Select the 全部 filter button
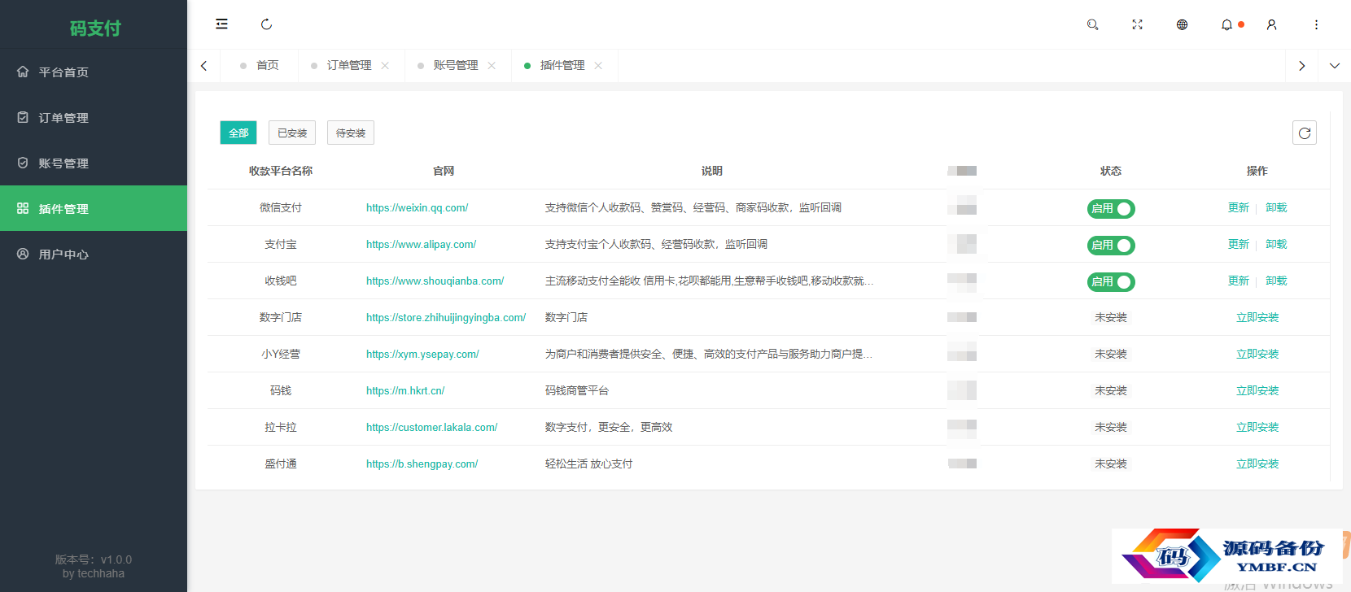Screen dimensions: 1351x592 (x=238, y=133)
